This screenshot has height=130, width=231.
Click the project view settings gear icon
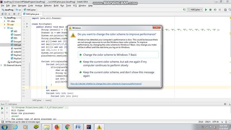[14, 14]
